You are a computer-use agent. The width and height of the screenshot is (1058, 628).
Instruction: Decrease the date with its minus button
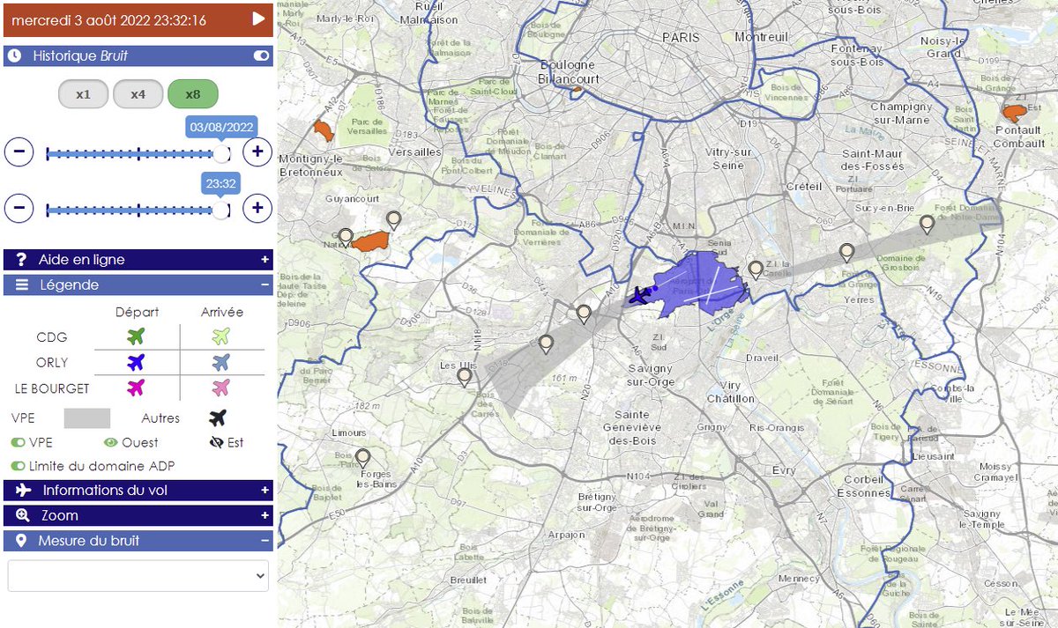[19, 152]
